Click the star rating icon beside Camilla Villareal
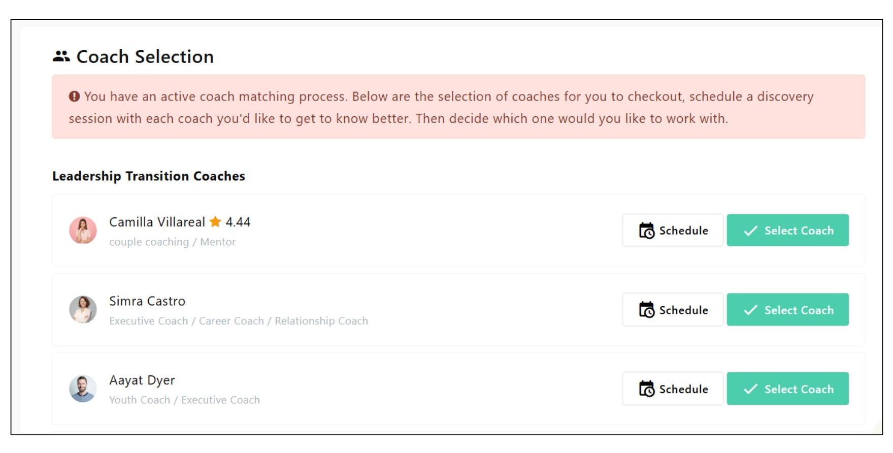This screenshot has width=893, height=453. click(x=215, y=222)
